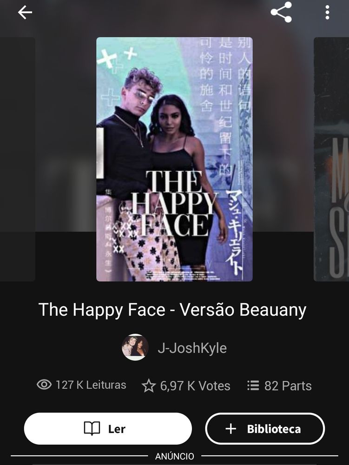Tap the 6,97 K Votes count
The width and height of the screenshot is (349, 465).
195,386
